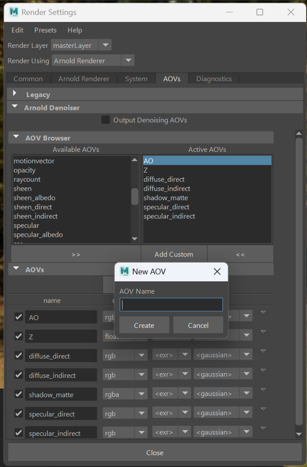Click the Close button at bottom

tap(155, 452)
